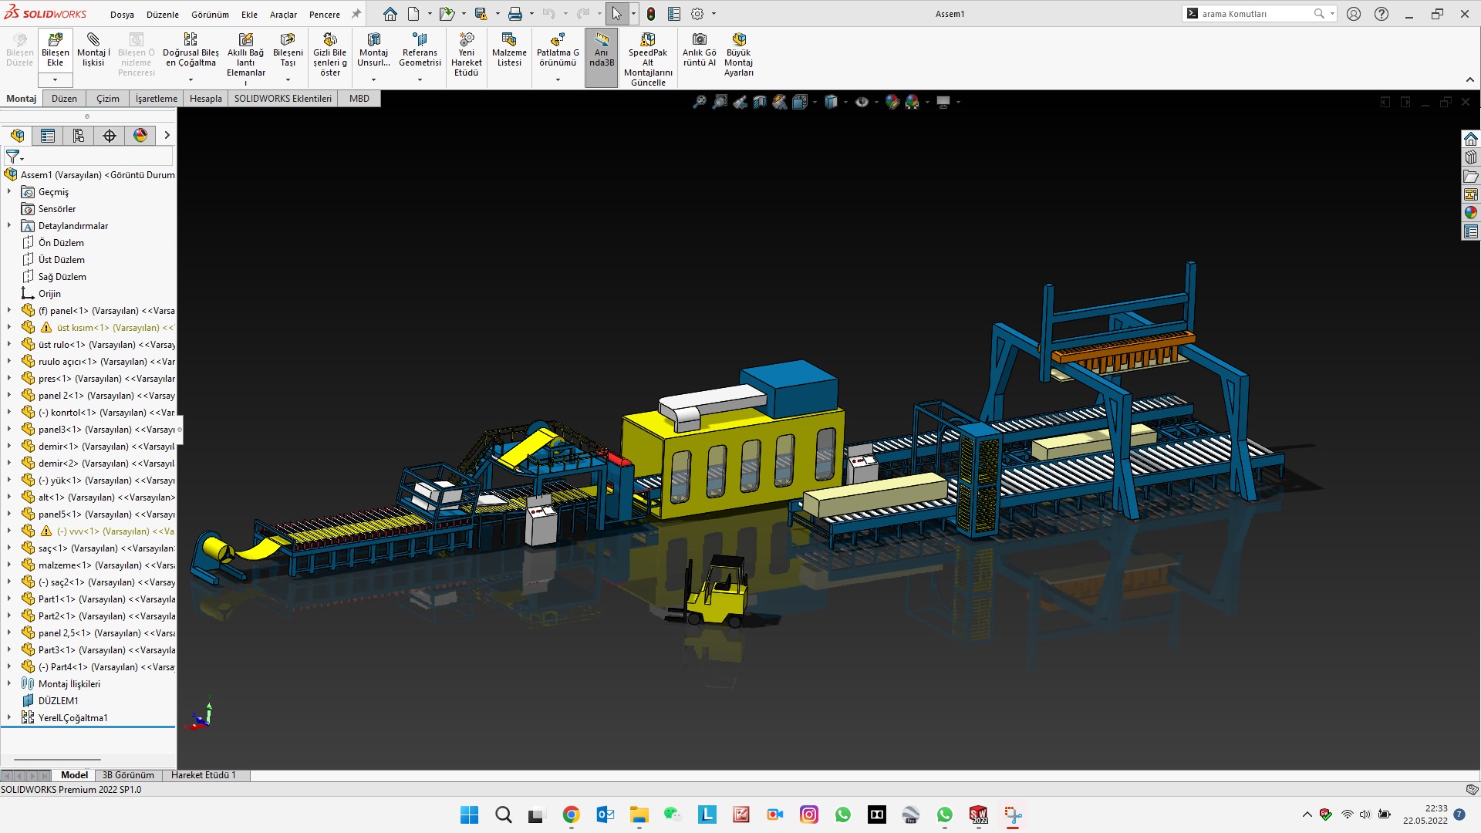1481x833 pixels.
Task: Expand the Montaj İlişkileri folder
Action: [x=9, y=683]
